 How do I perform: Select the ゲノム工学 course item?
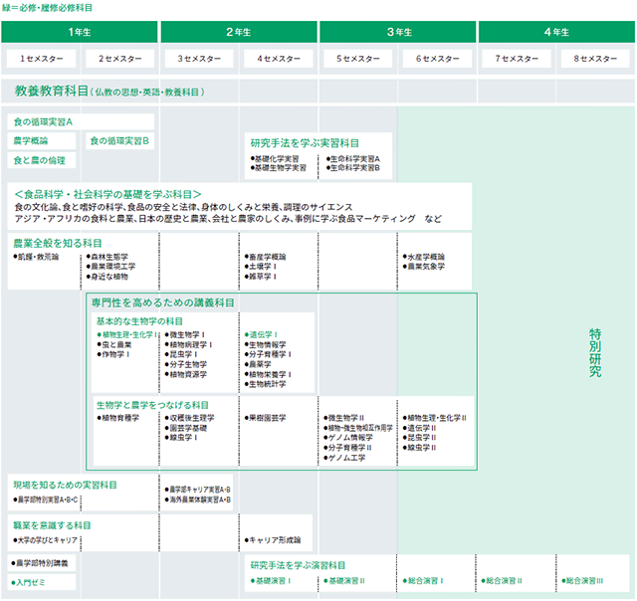344,458
